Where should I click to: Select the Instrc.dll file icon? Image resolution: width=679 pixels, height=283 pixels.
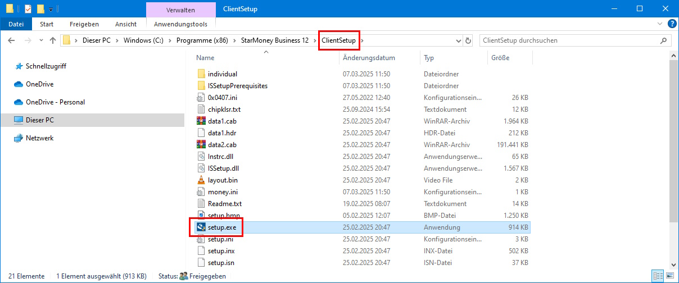coord(202,157)
